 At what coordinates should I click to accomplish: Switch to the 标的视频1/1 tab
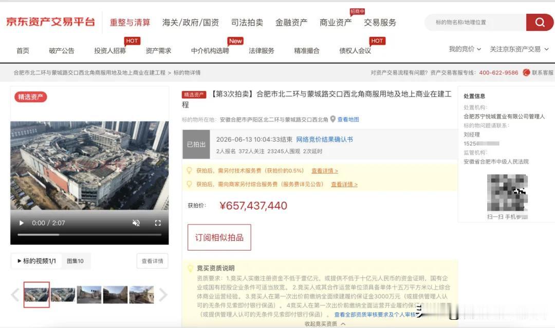click(x=36, y=261)
